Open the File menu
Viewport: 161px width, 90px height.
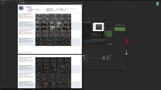coord(7,0)
